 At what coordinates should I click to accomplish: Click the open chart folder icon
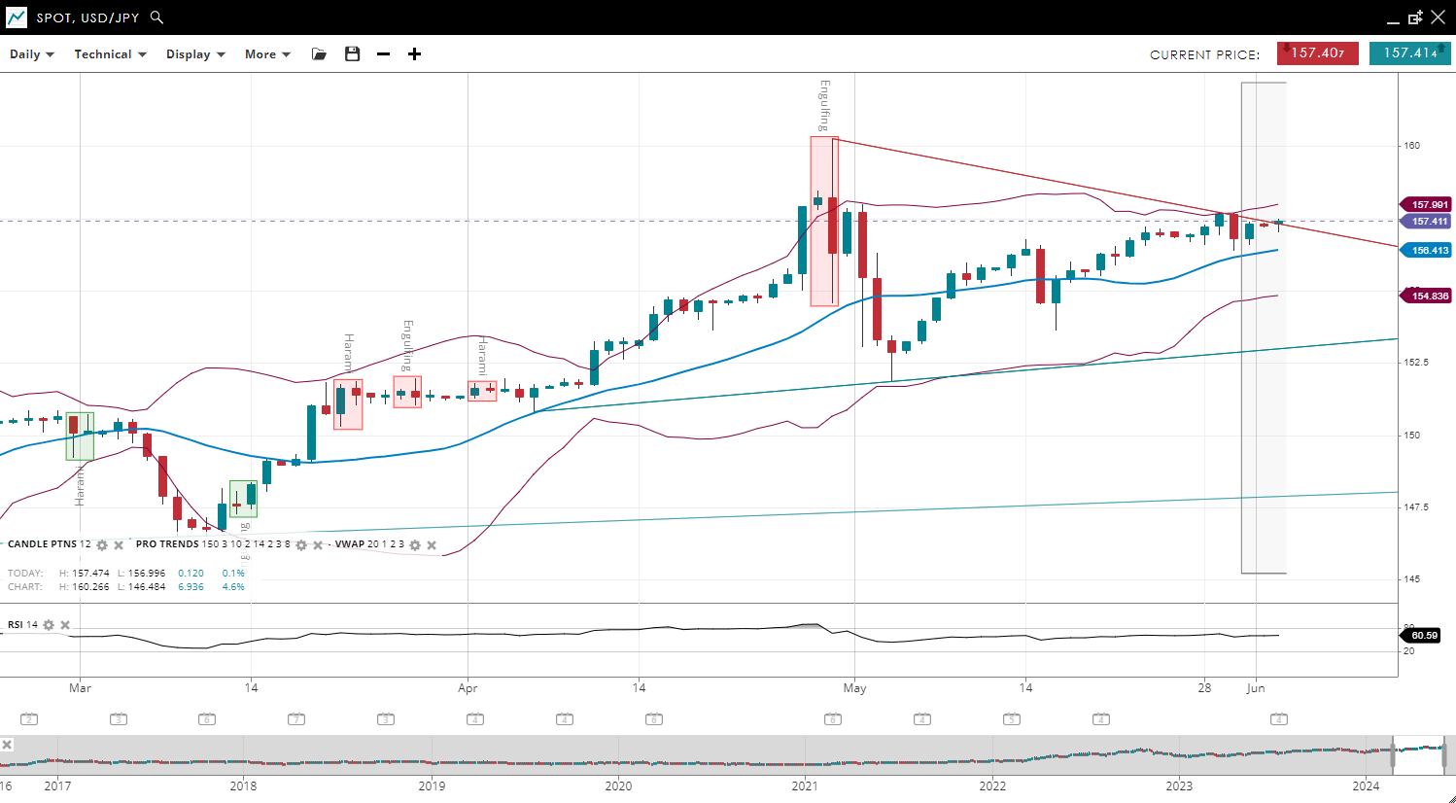(x=319, y=54)
